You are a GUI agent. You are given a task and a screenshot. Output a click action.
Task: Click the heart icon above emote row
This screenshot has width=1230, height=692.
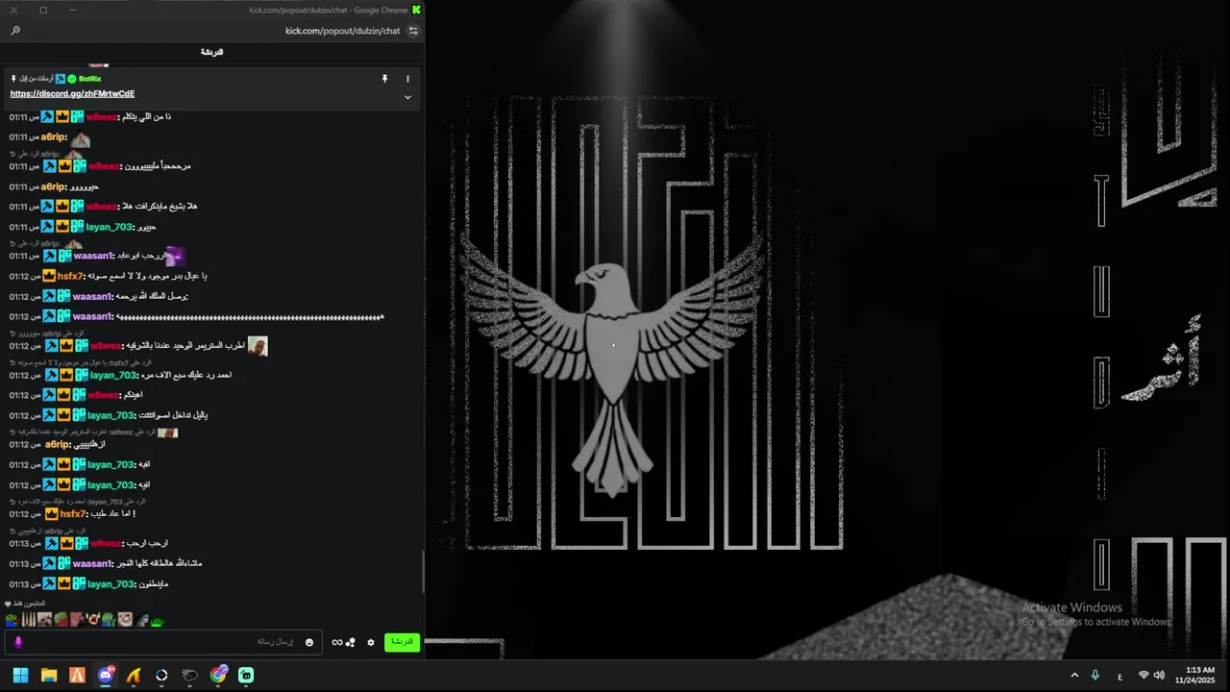9,604
